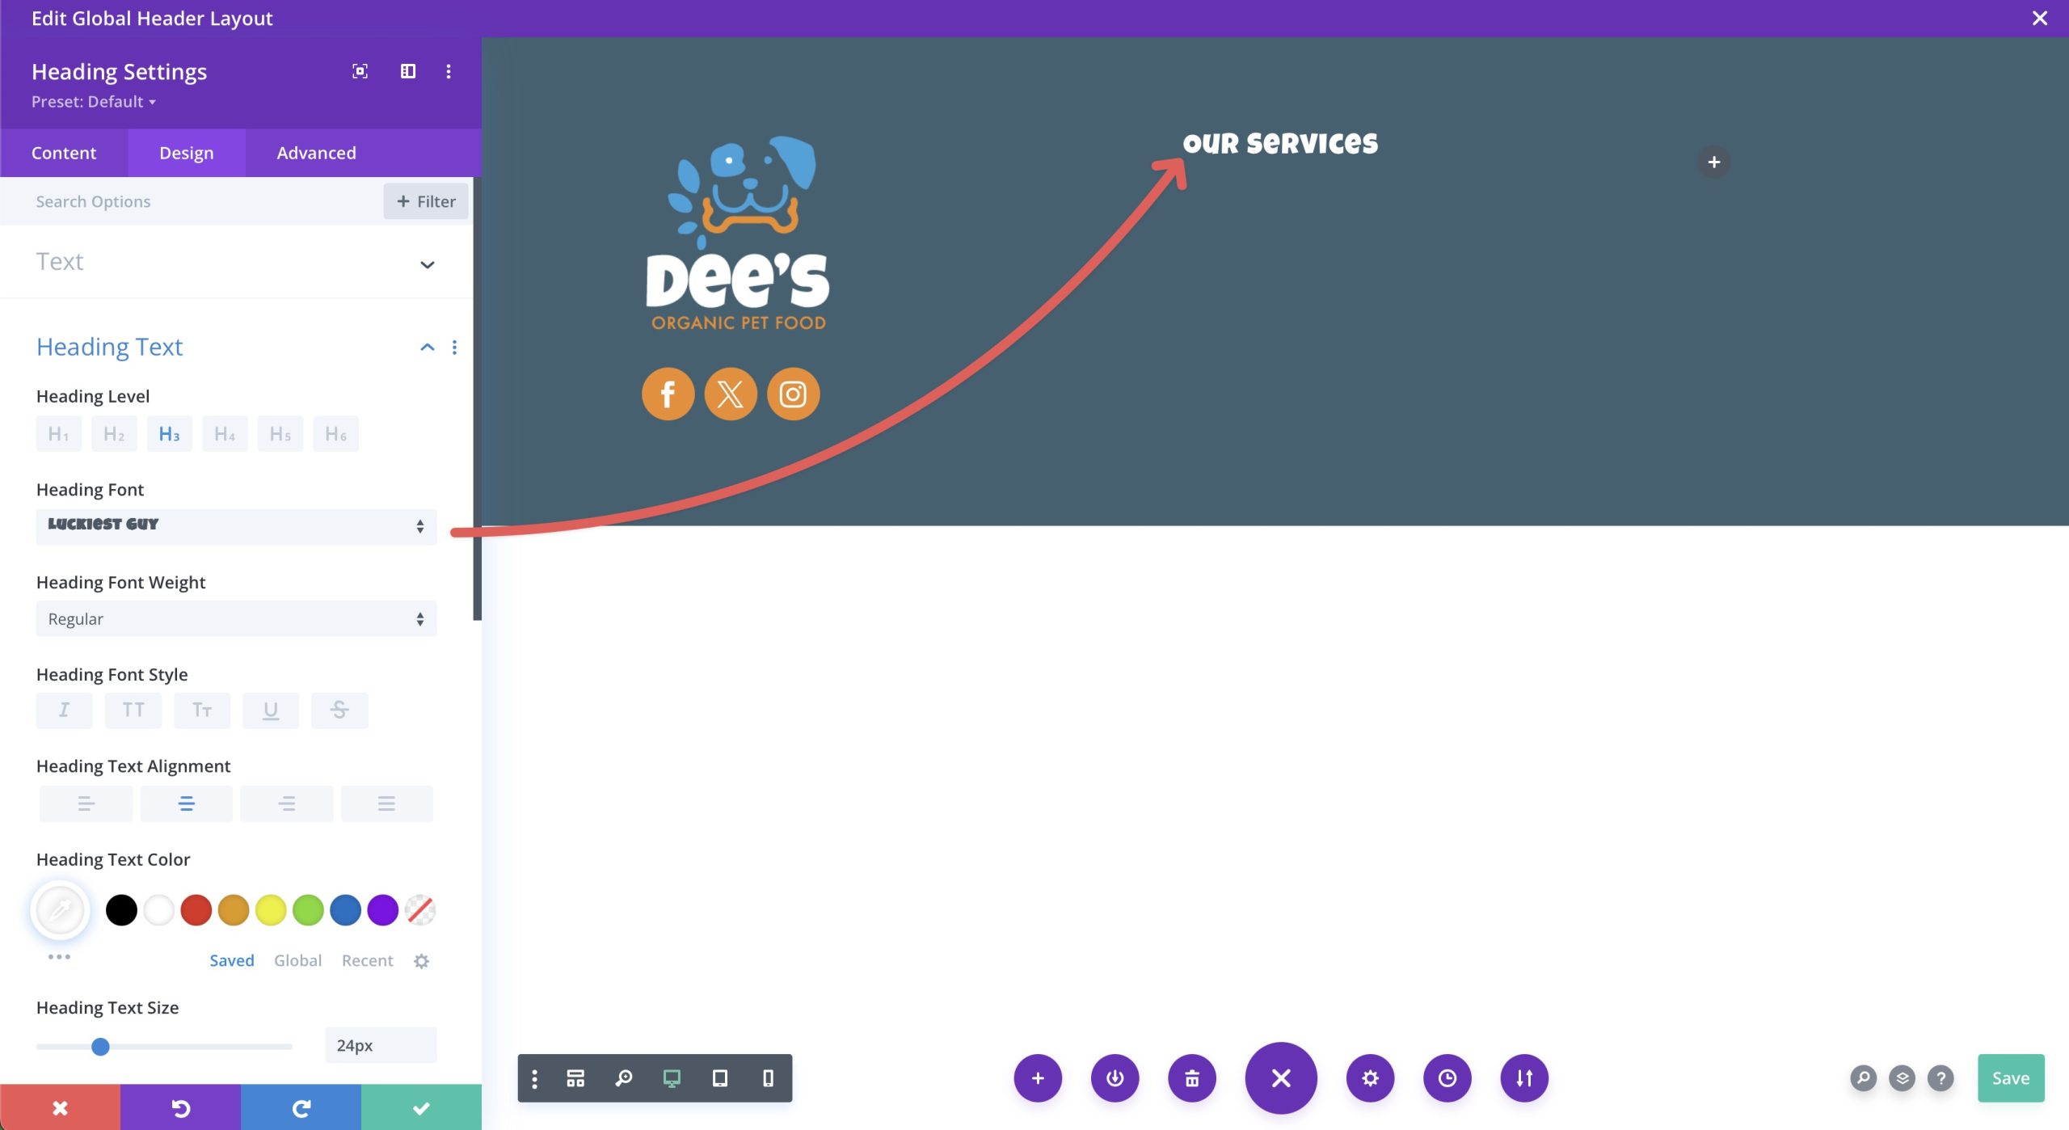2069x1130 pixels.
Task: Switch to the Advanced tab
Action: point(316,152)
